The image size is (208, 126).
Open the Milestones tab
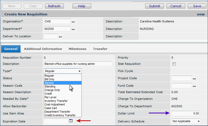(77, 49)
